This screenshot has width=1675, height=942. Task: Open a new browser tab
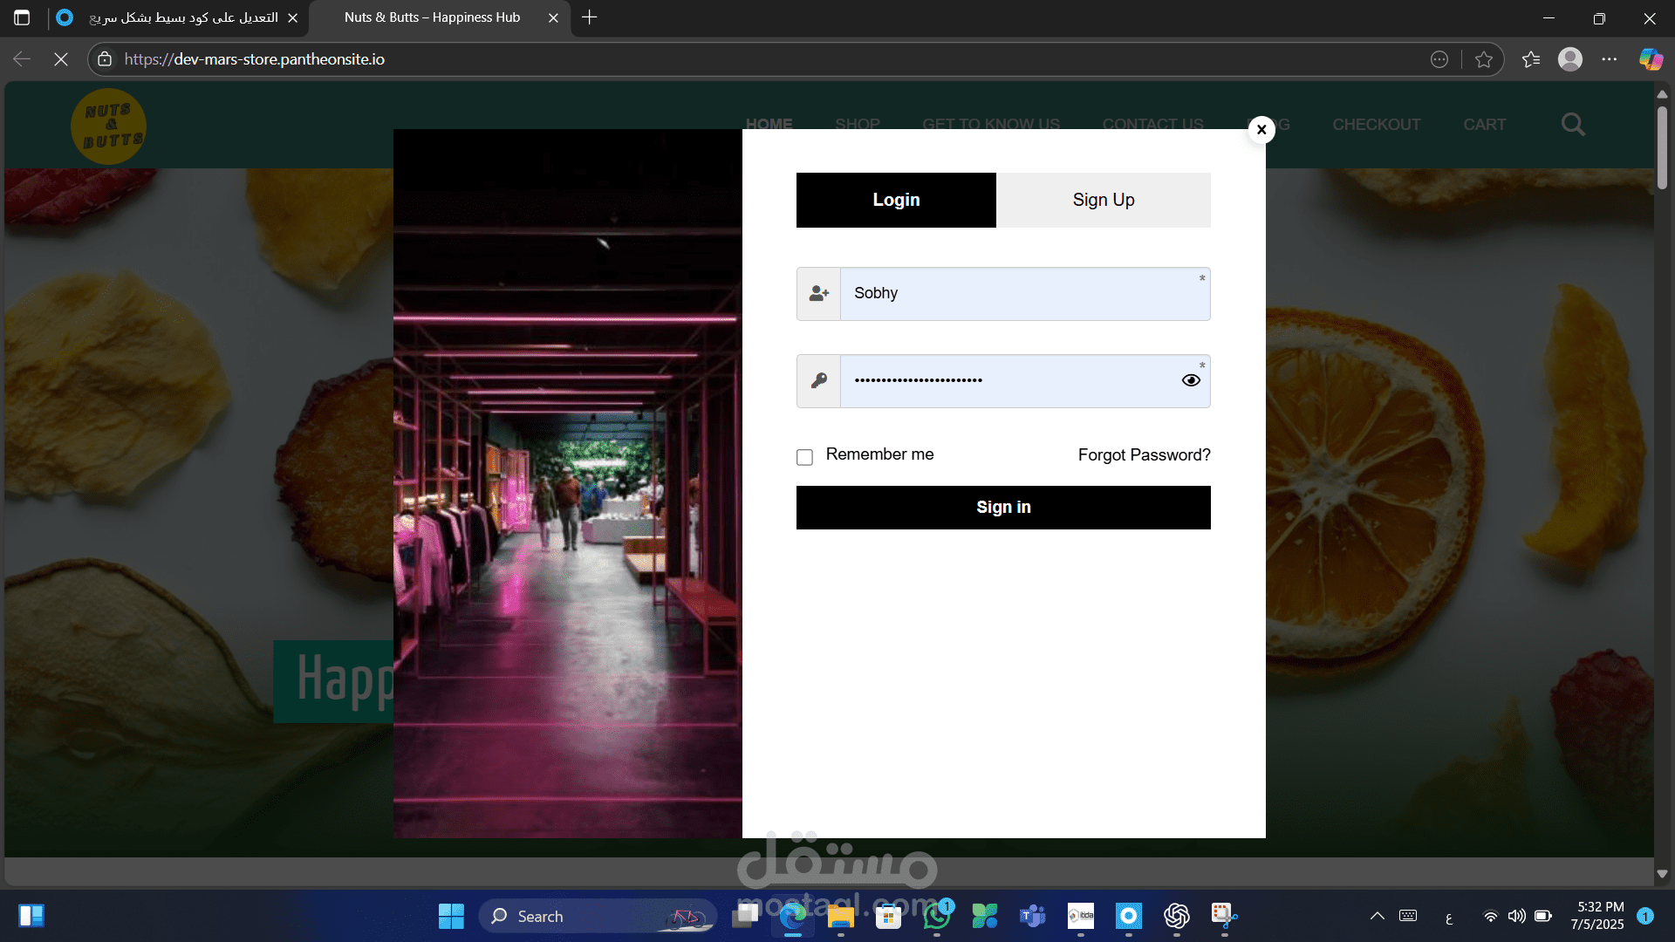click(x=590, y=17)
